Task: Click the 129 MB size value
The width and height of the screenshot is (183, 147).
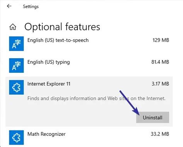Action: [x=161, y=40]
